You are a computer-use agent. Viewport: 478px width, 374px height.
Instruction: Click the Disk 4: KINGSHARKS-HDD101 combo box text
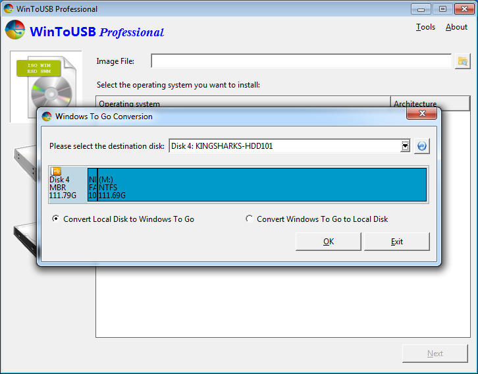[x=222, y=146]
